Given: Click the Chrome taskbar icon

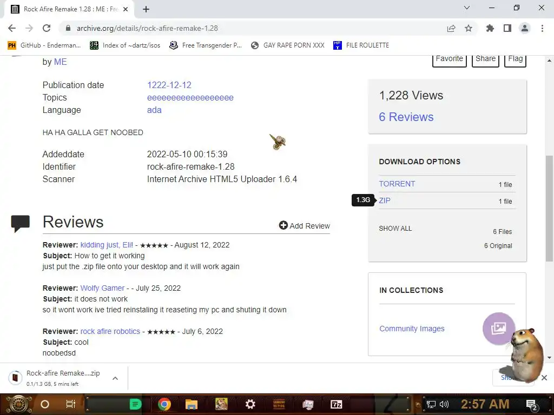Looking at the screenshot, I should point(164,404).
